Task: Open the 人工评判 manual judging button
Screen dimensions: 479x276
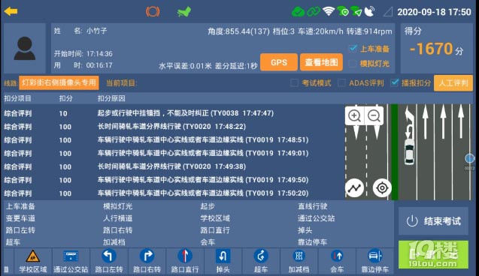Action: tap(453, 82)
